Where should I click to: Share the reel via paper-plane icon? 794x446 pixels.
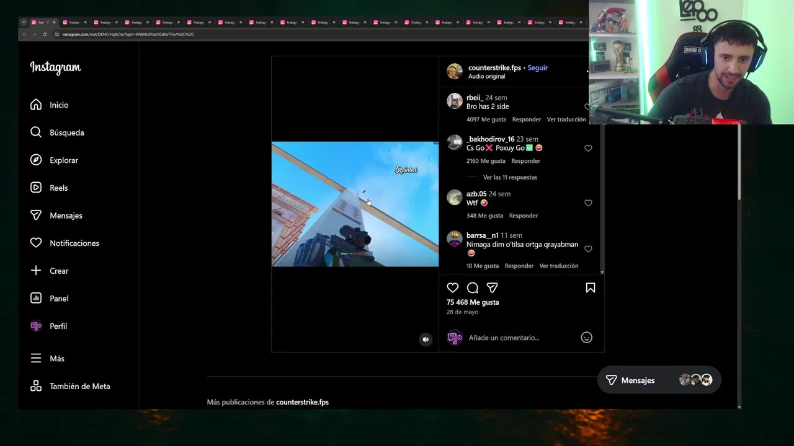(x=493, y=287)
